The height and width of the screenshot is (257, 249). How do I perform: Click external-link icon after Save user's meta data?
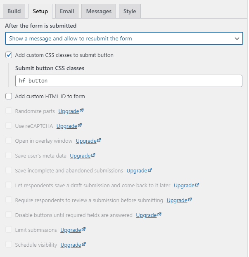93,156
